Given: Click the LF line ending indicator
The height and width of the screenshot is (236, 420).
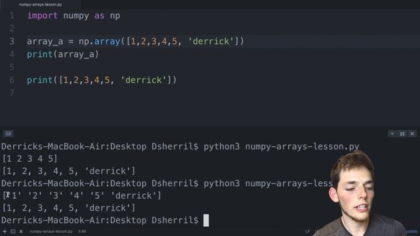Looking at the screenshot, I should [x=307, y=231].
